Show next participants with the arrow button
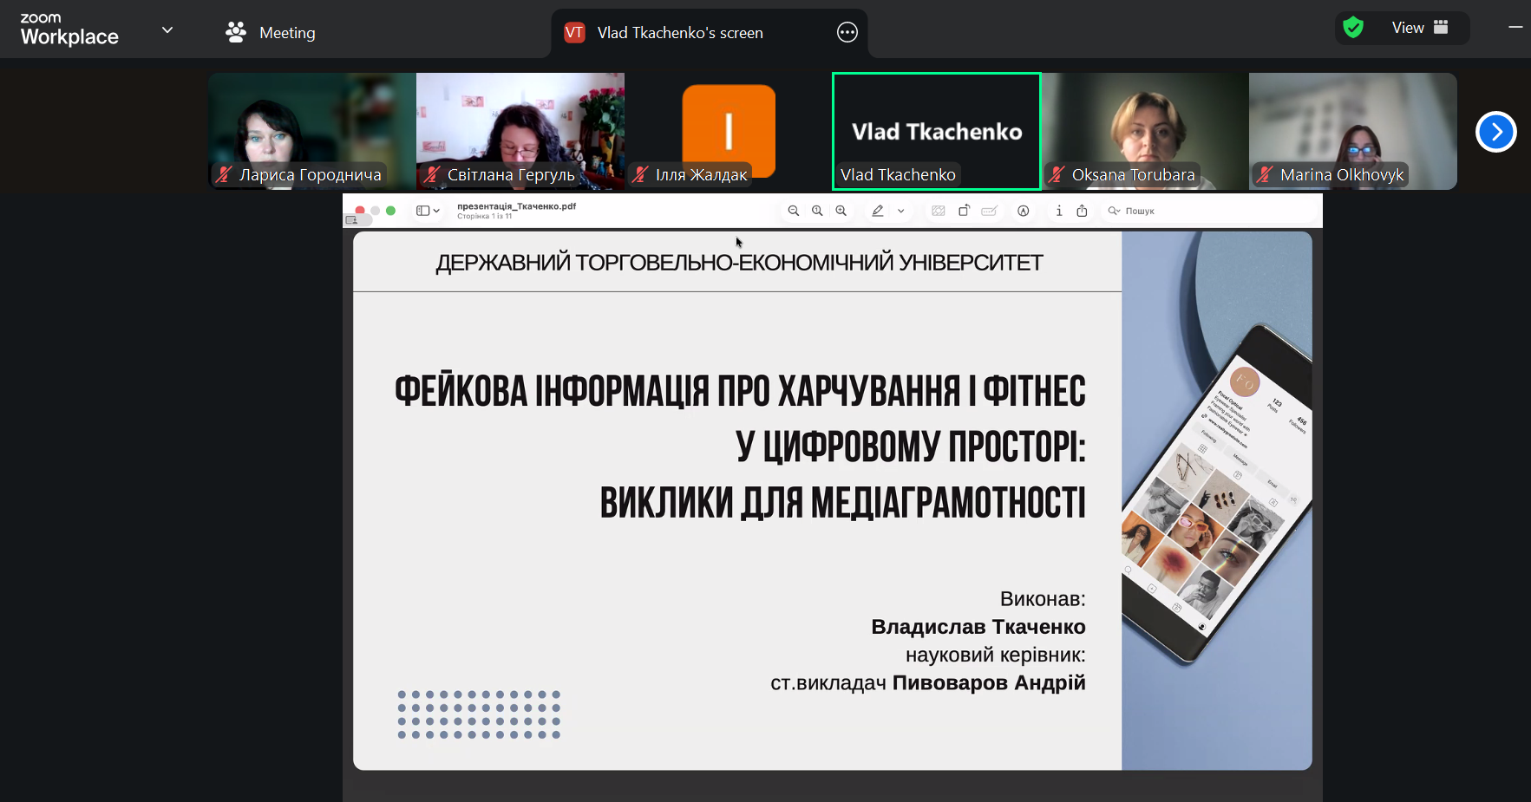The width and height of the screenshot is (1531, 802). pos(1495,132)
